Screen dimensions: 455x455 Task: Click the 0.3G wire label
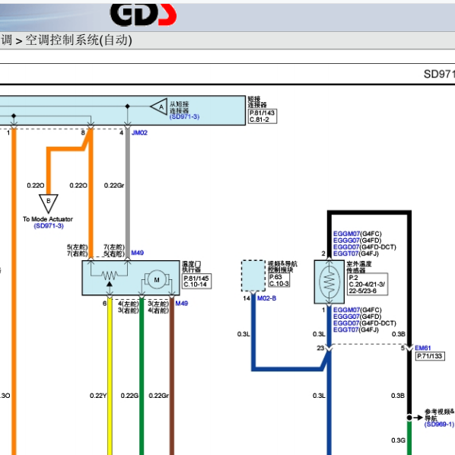[398, 441]
